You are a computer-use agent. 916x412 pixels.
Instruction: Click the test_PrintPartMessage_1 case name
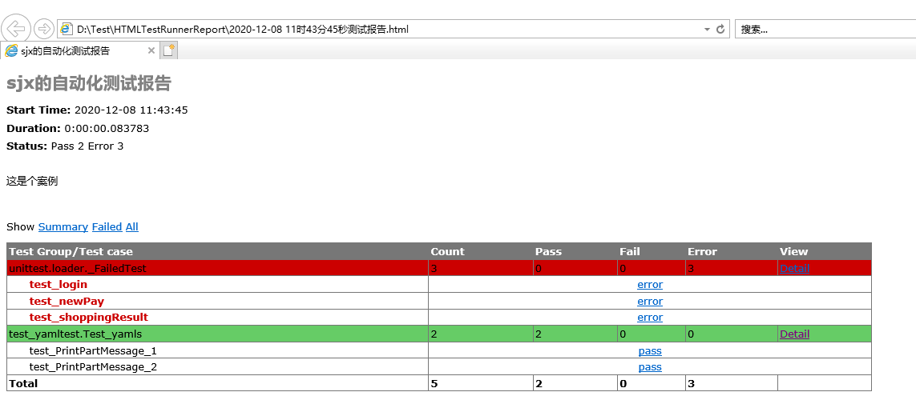click(x=93, y=351)
